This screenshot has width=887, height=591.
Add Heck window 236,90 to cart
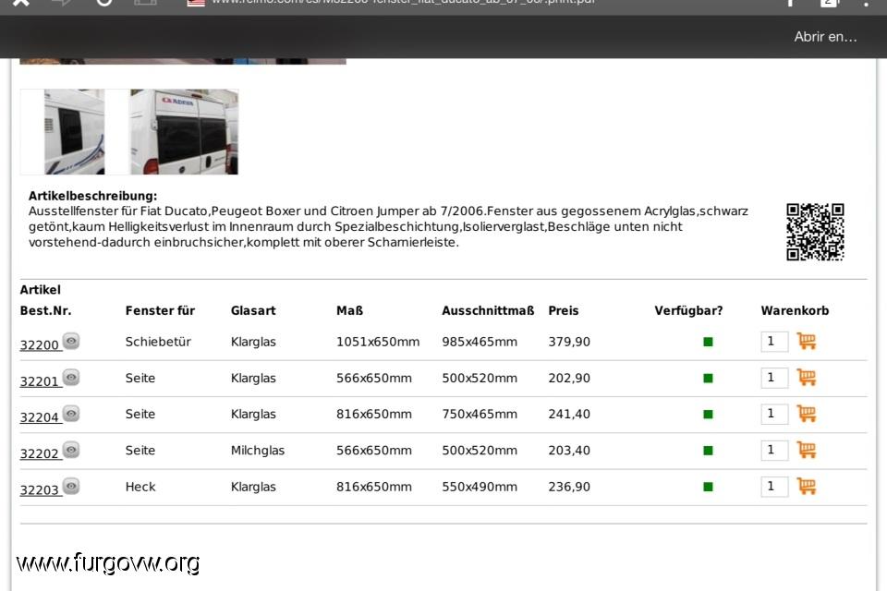(806, 486)
